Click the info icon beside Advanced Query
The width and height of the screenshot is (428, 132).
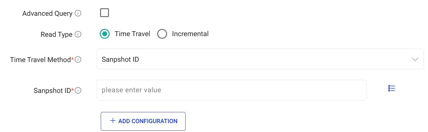tap(78, 13)
